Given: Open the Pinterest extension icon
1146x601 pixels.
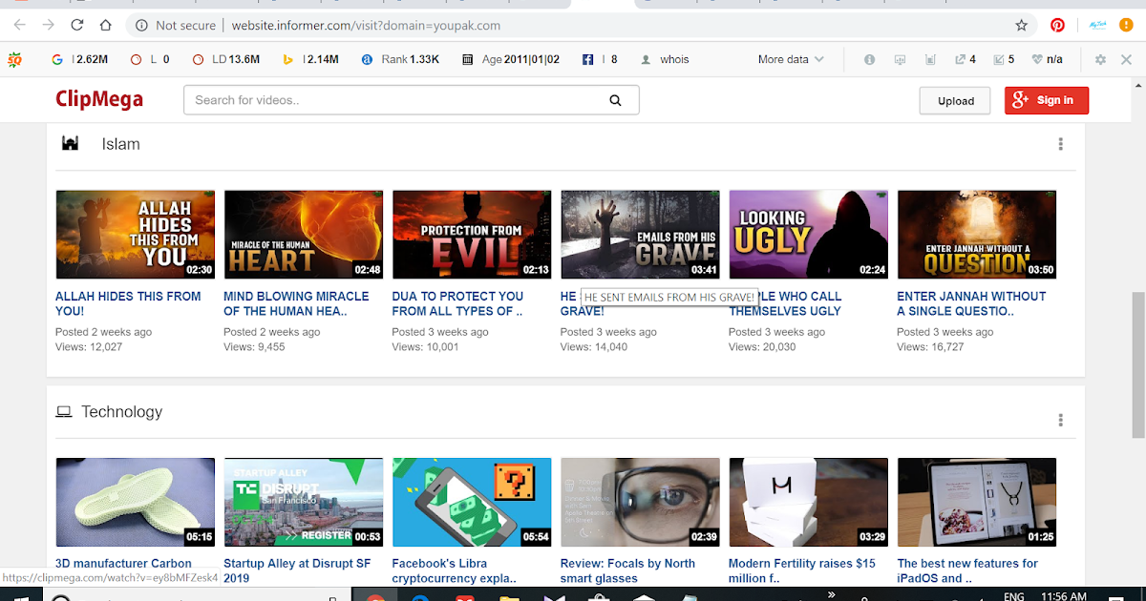Looking at the screenshot, I should pos(1058,26).
